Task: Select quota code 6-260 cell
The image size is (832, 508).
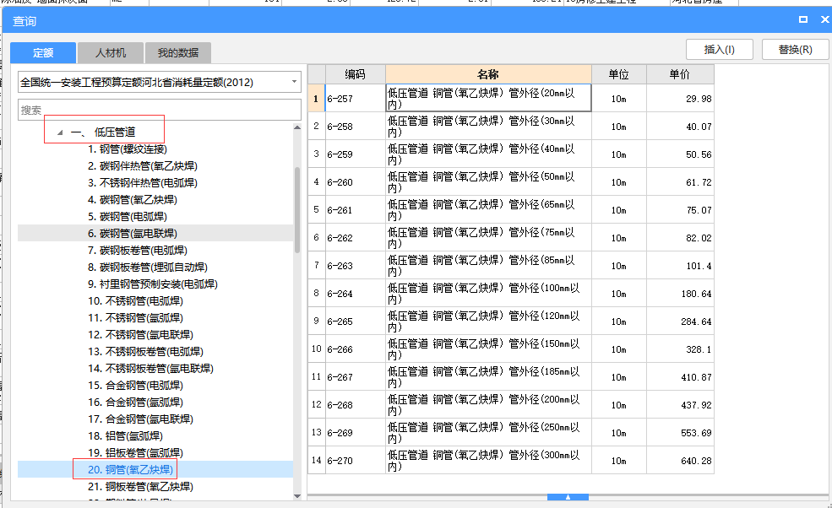Action: pos(355,182)
